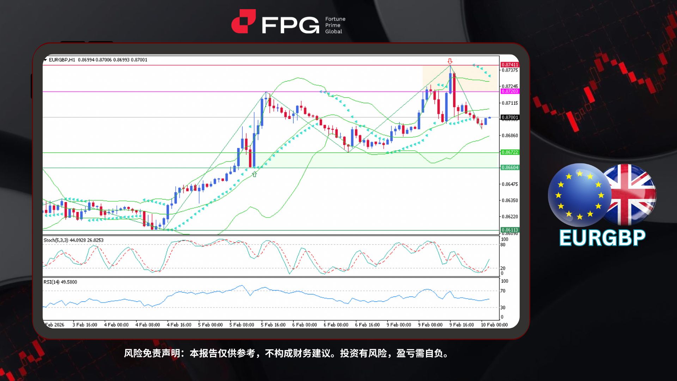This screenshot has height=381, width=677.
Task: Click the Fortune Prime Global text
Action: coord(335,25)
